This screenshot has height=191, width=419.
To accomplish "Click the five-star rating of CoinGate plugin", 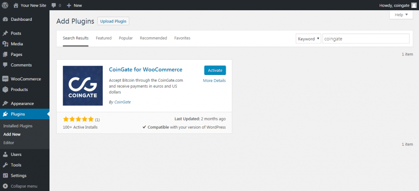I will point(78,119).
